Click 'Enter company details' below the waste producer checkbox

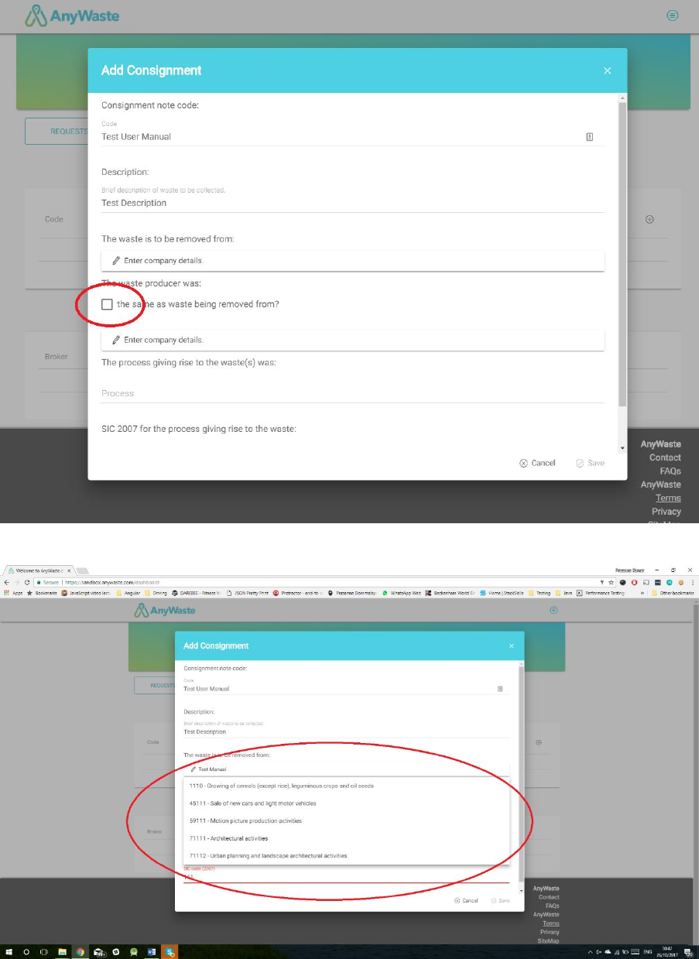click(x=352, y=340)
